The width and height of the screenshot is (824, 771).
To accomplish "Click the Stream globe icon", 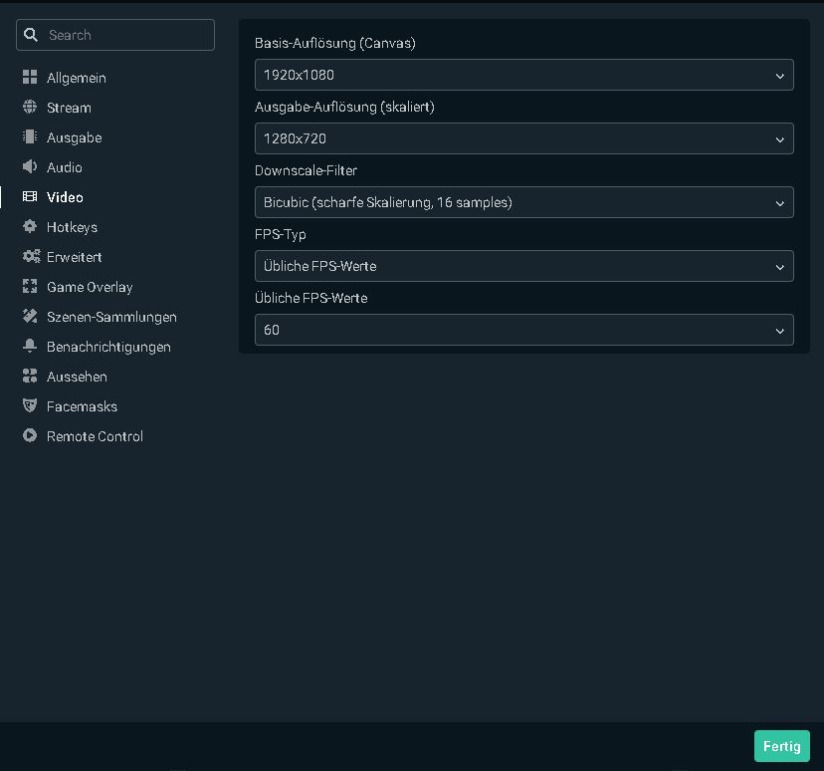I will (x=30, y=108).
